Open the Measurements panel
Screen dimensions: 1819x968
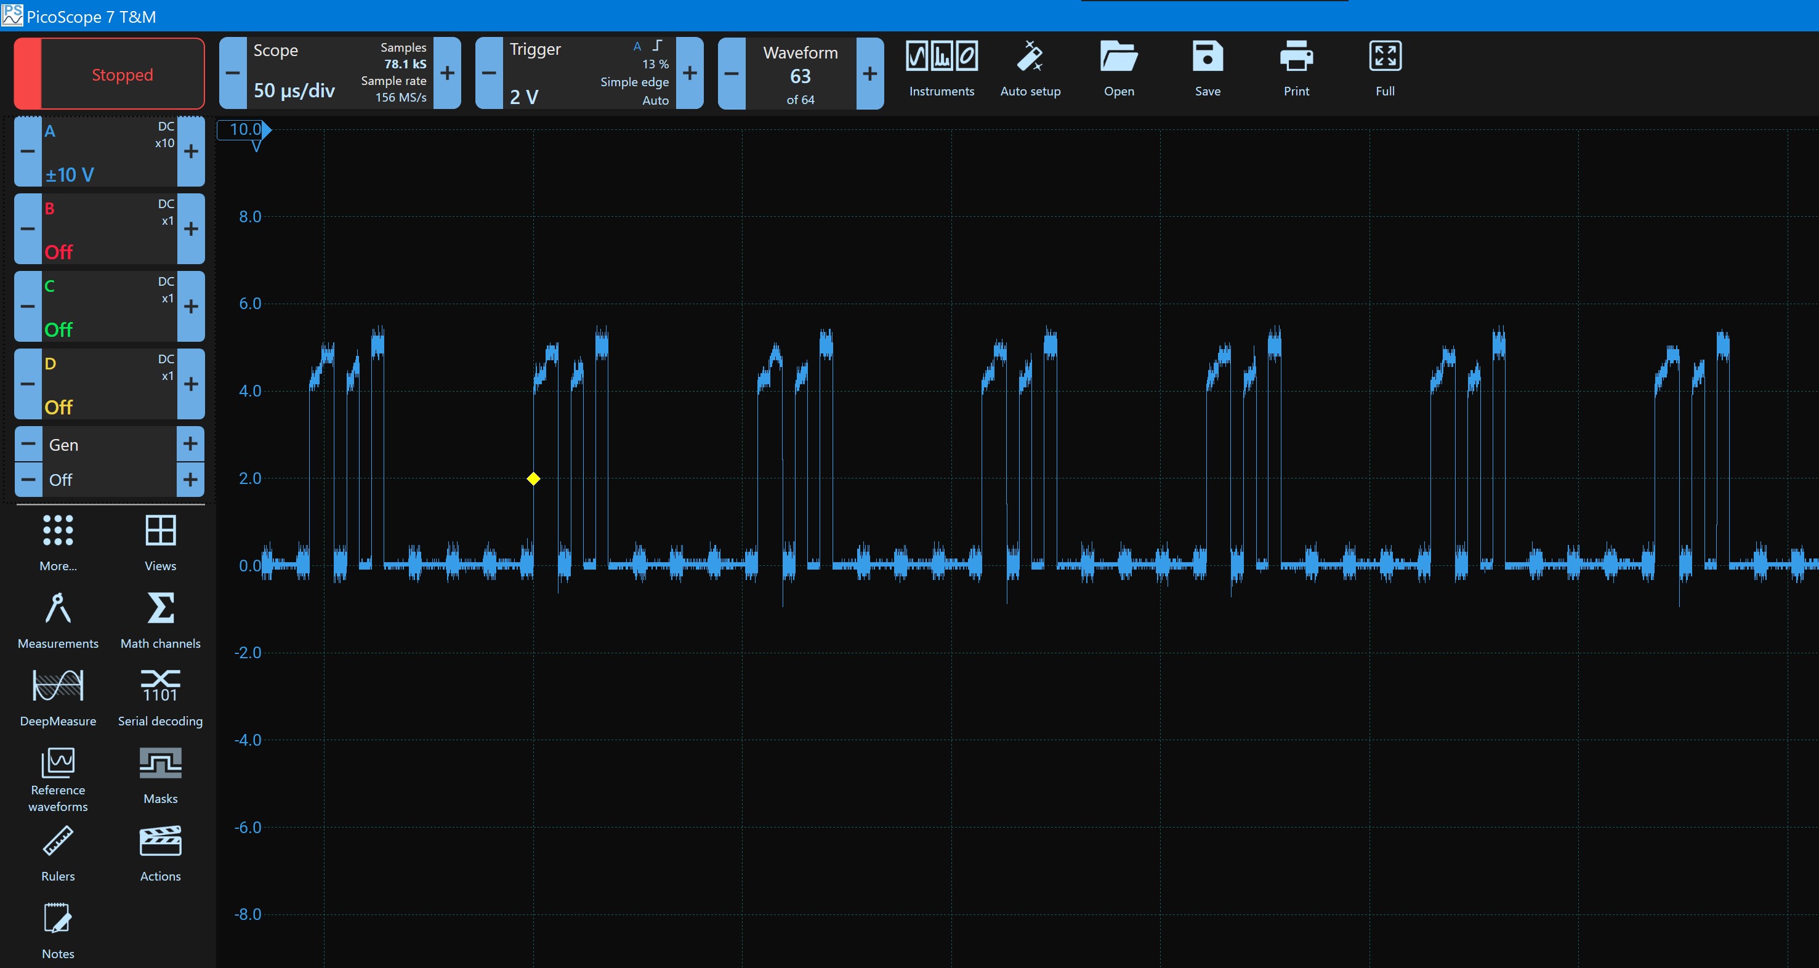[58, 620]
